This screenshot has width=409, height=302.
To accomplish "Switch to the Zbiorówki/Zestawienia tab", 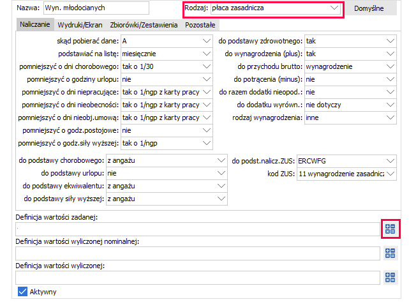I will 144,25.
